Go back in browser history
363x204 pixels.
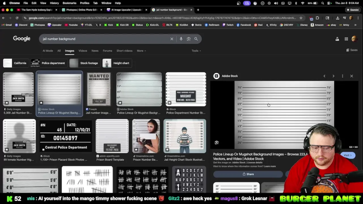coord(3,18)
